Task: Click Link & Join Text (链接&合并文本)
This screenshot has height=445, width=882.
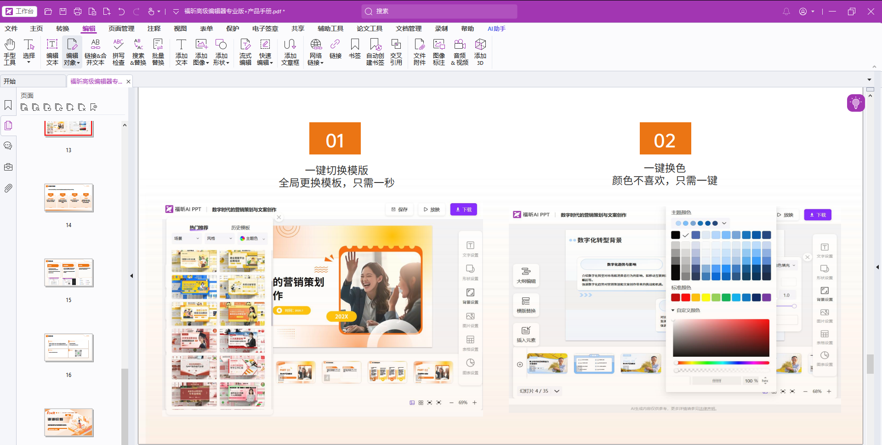Action: tap(96, 52)
